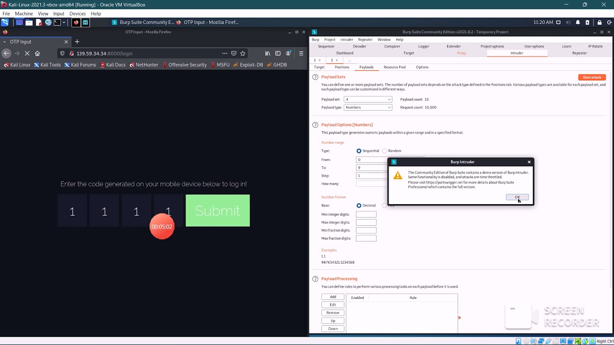614x345 pixels.
Task: Open the Firefox library icon
Action: pyautogui.click(x=268, y=53)
